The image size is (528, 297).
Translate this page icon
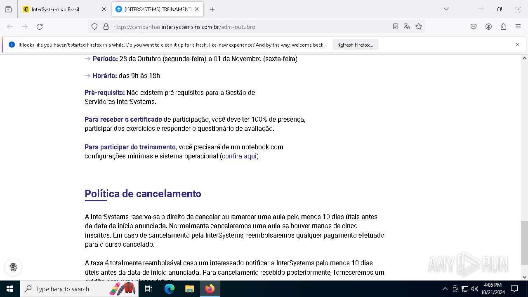pyautogui.click(x=407, y=26)
